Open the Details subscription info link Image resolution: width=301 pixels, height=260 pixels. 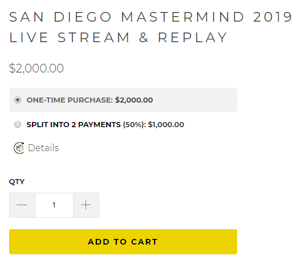[43, 148]
